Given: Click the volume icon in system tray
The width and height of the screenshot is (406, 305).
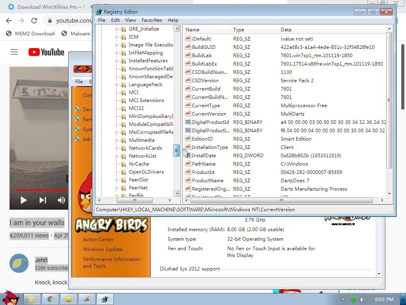Looking at the screenshot, I should click(362, 299).
